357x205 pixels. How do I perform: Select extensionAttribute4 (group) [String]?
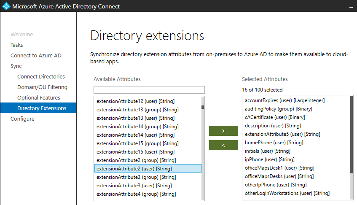[148, 194]
